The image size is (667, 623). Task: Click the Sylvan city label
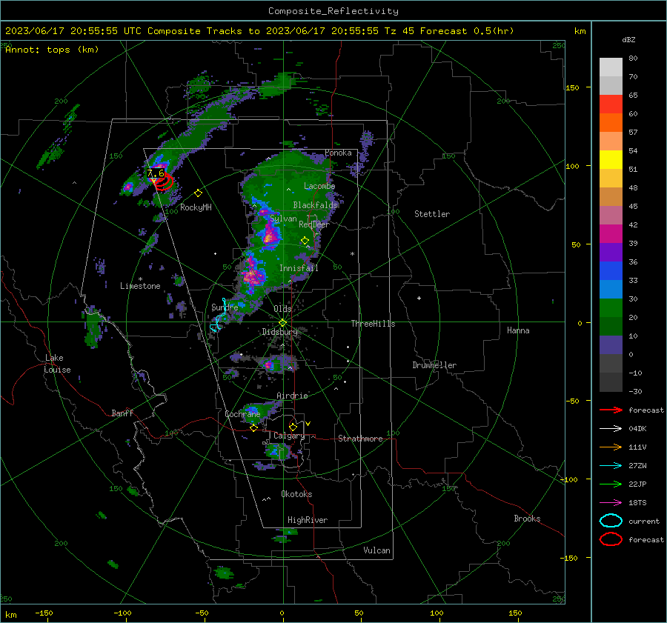[283, 219]
